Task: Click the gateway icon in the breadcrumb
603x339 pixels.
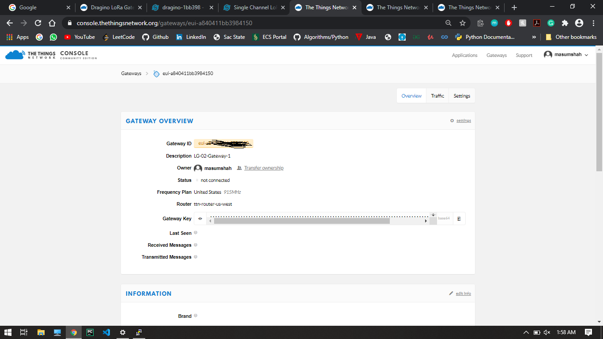Action: (x=156, y=74)
